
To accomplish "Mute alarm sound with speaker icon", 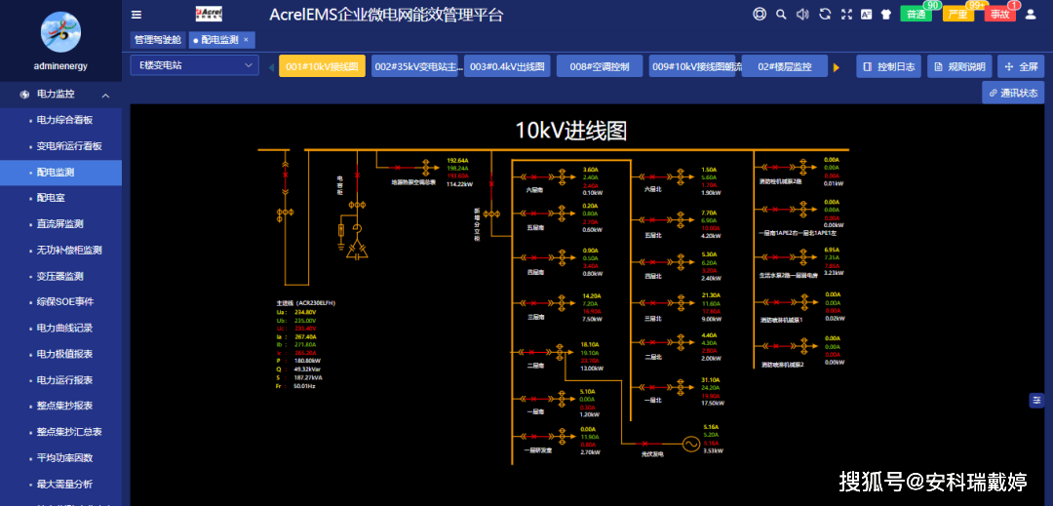I will tap(802, 14).
